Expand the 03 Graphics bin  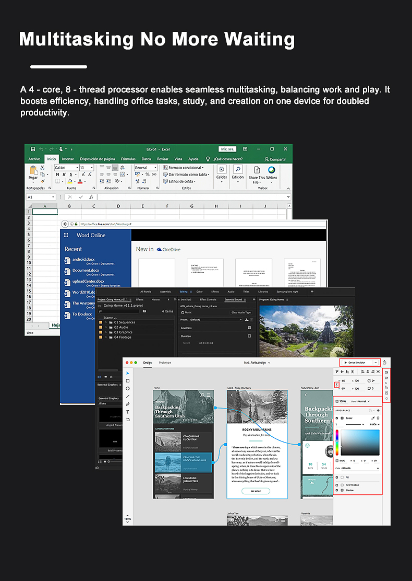(106, 332)
